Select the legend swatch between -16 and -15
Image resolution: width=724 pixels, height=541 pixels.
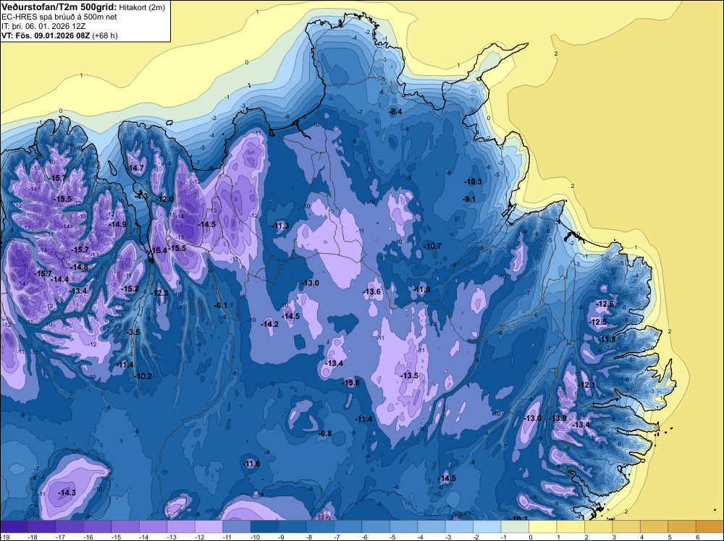point(98,527)
